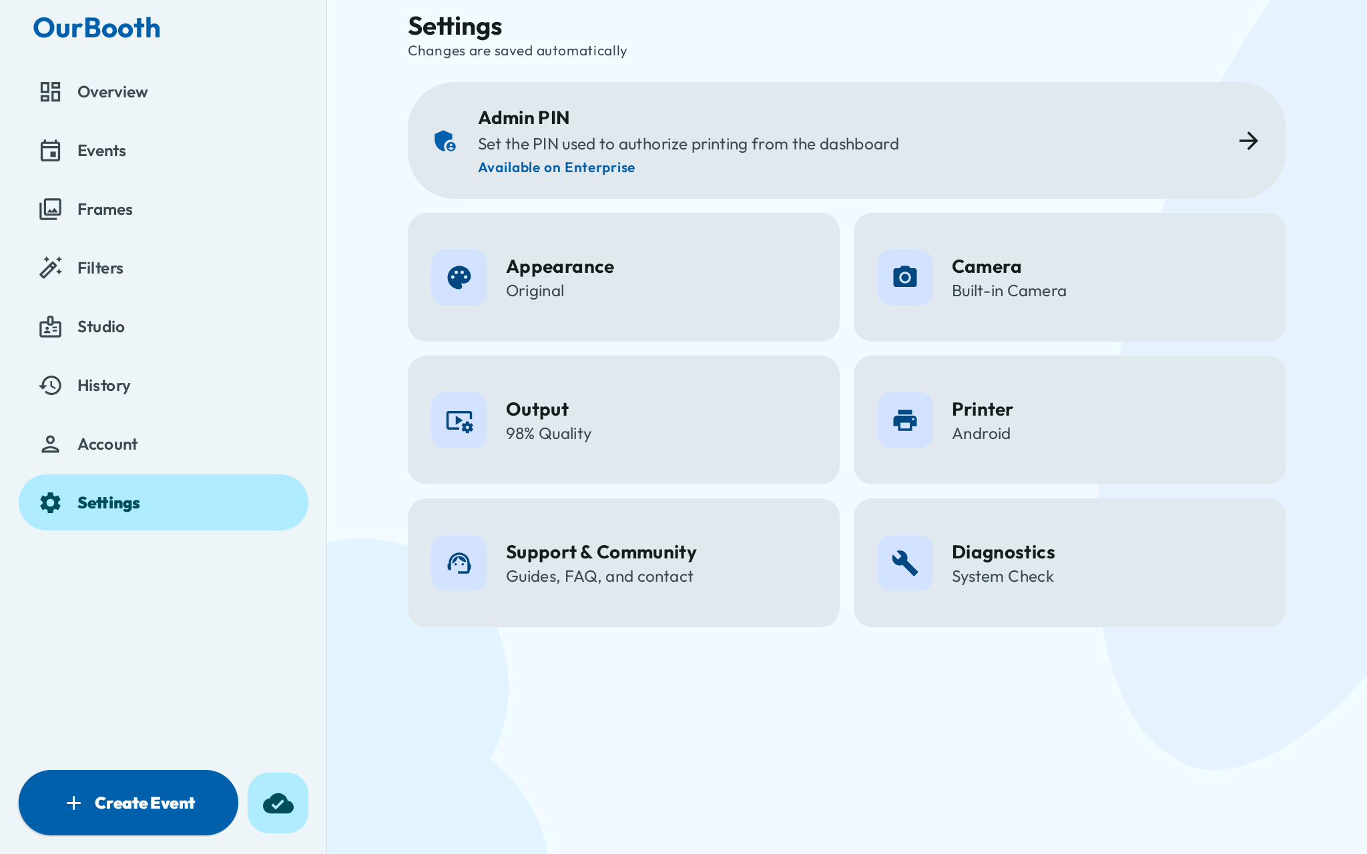1367x854 pixels.
Task: Click the Support headset icon
Action: [x=459, y=563]
